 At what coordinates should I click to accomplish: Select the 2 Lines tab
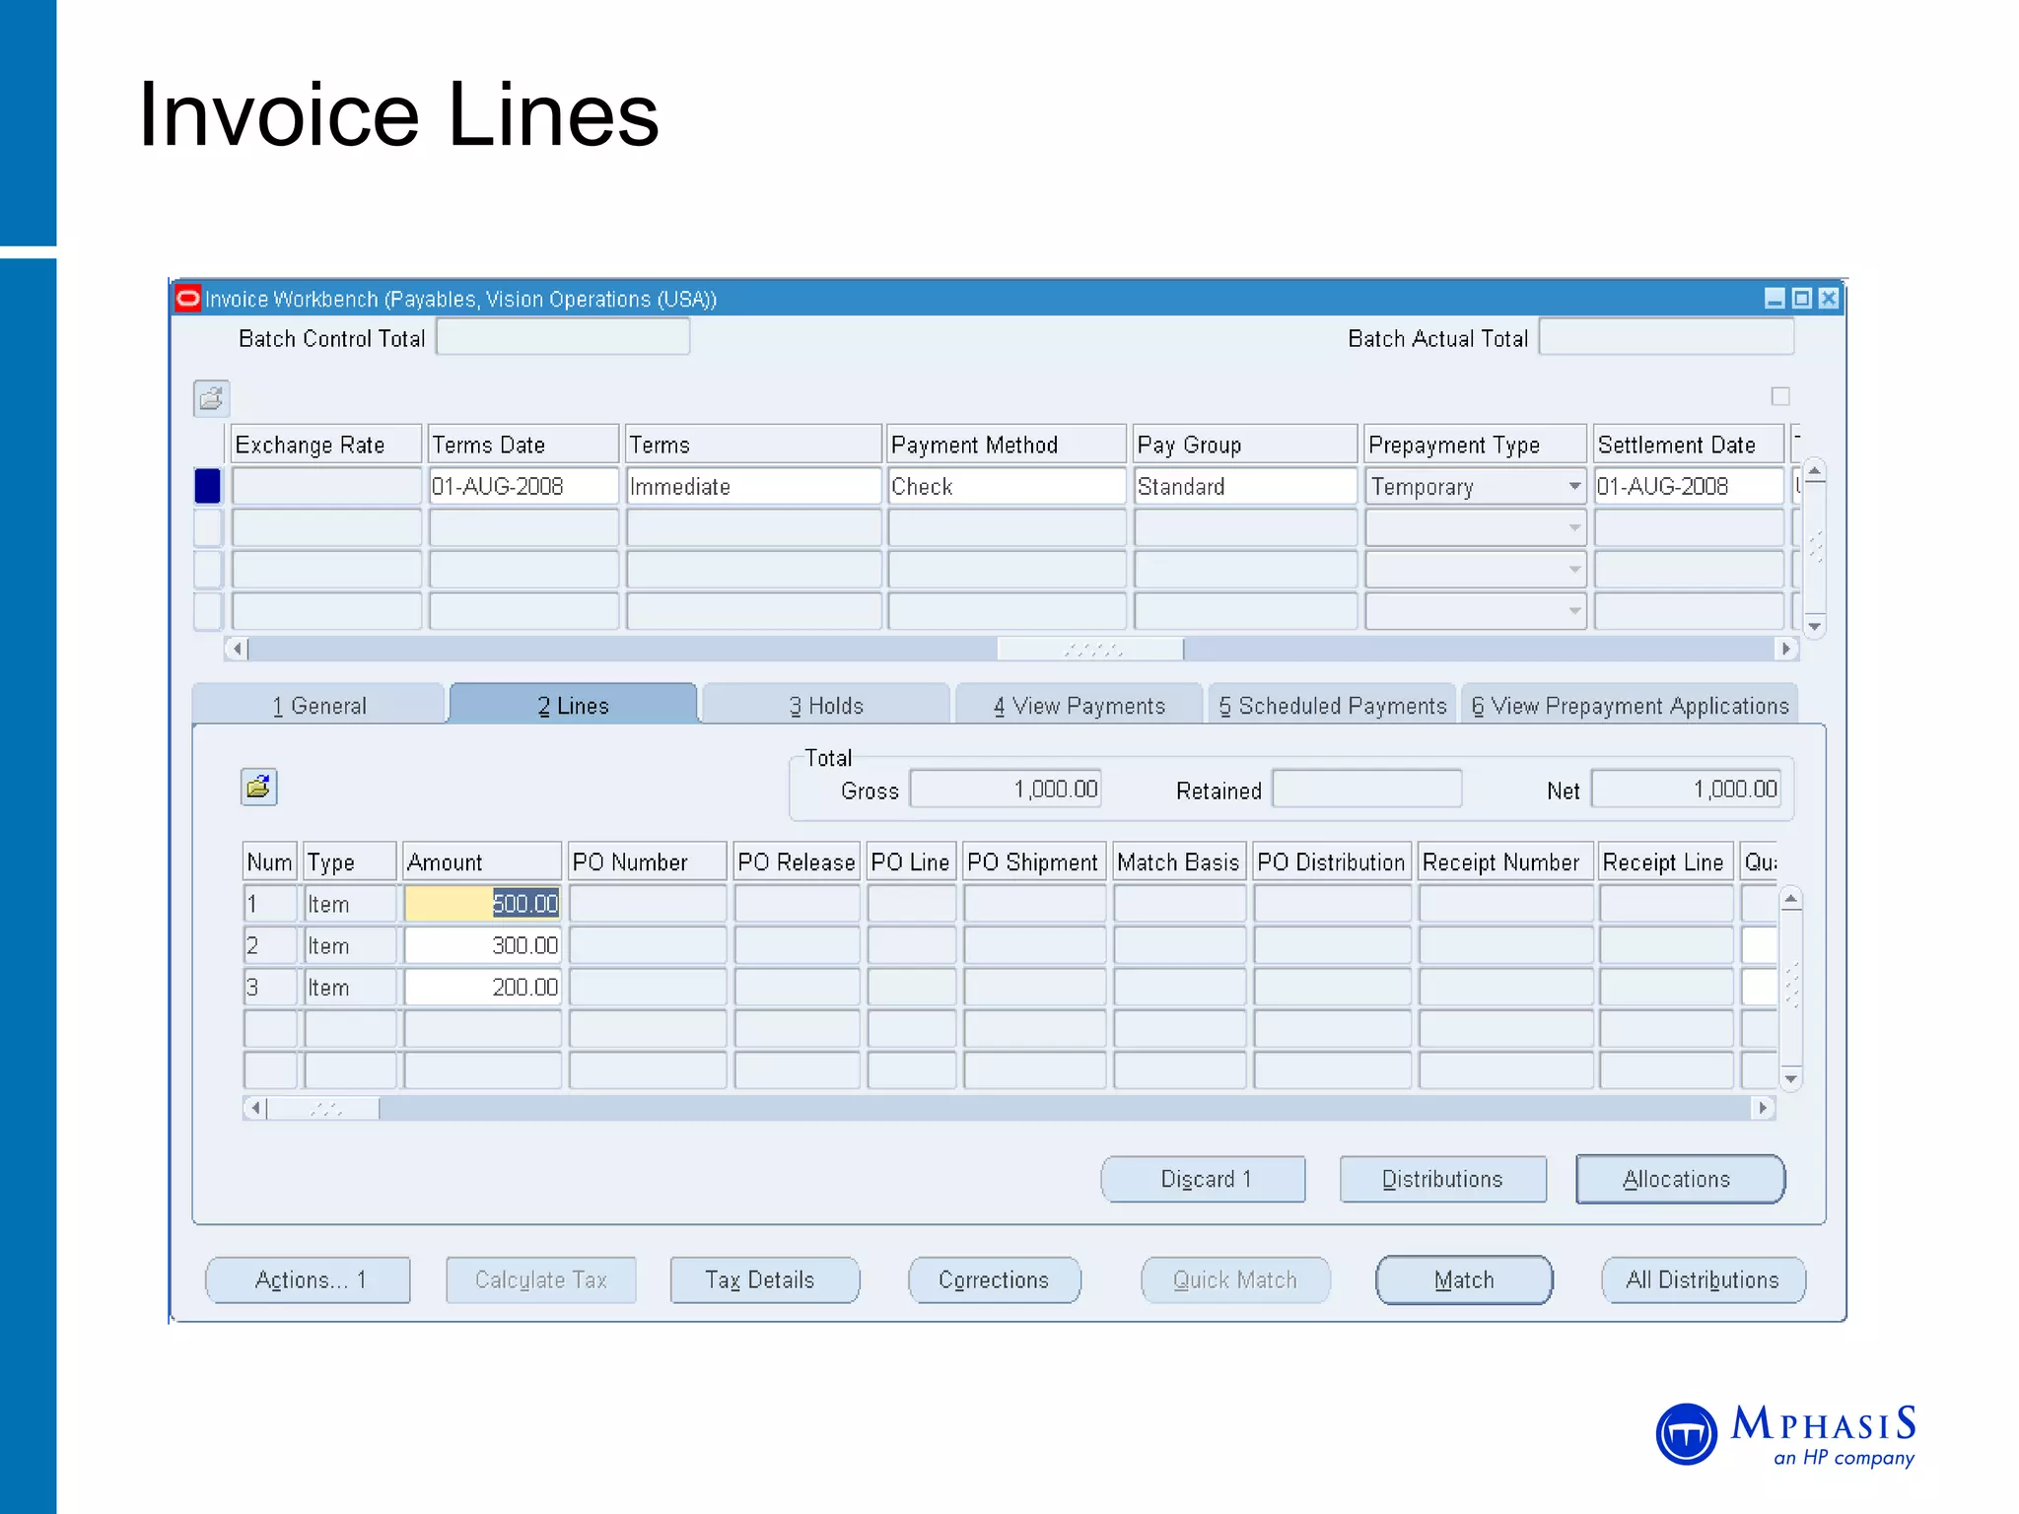point(573,705)
